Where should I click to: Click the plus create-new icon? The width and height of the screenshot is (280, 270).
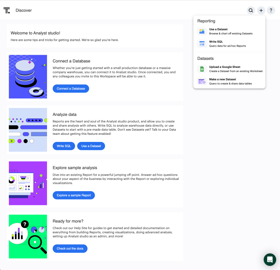tap(261, 10)
